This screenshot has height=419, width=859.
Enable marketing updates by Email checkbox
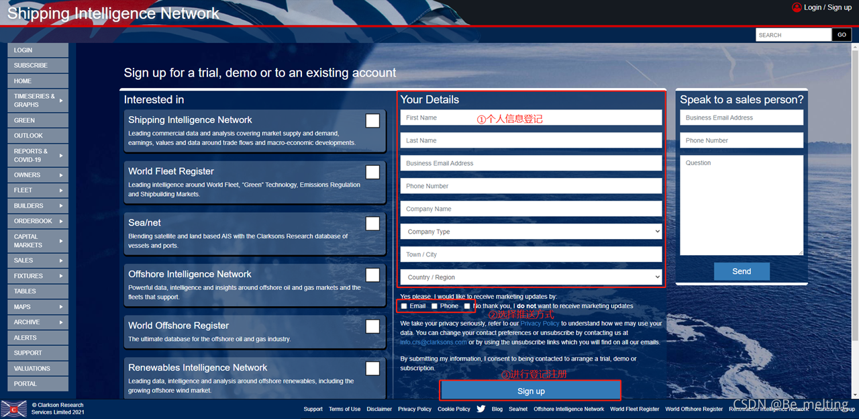404,306
